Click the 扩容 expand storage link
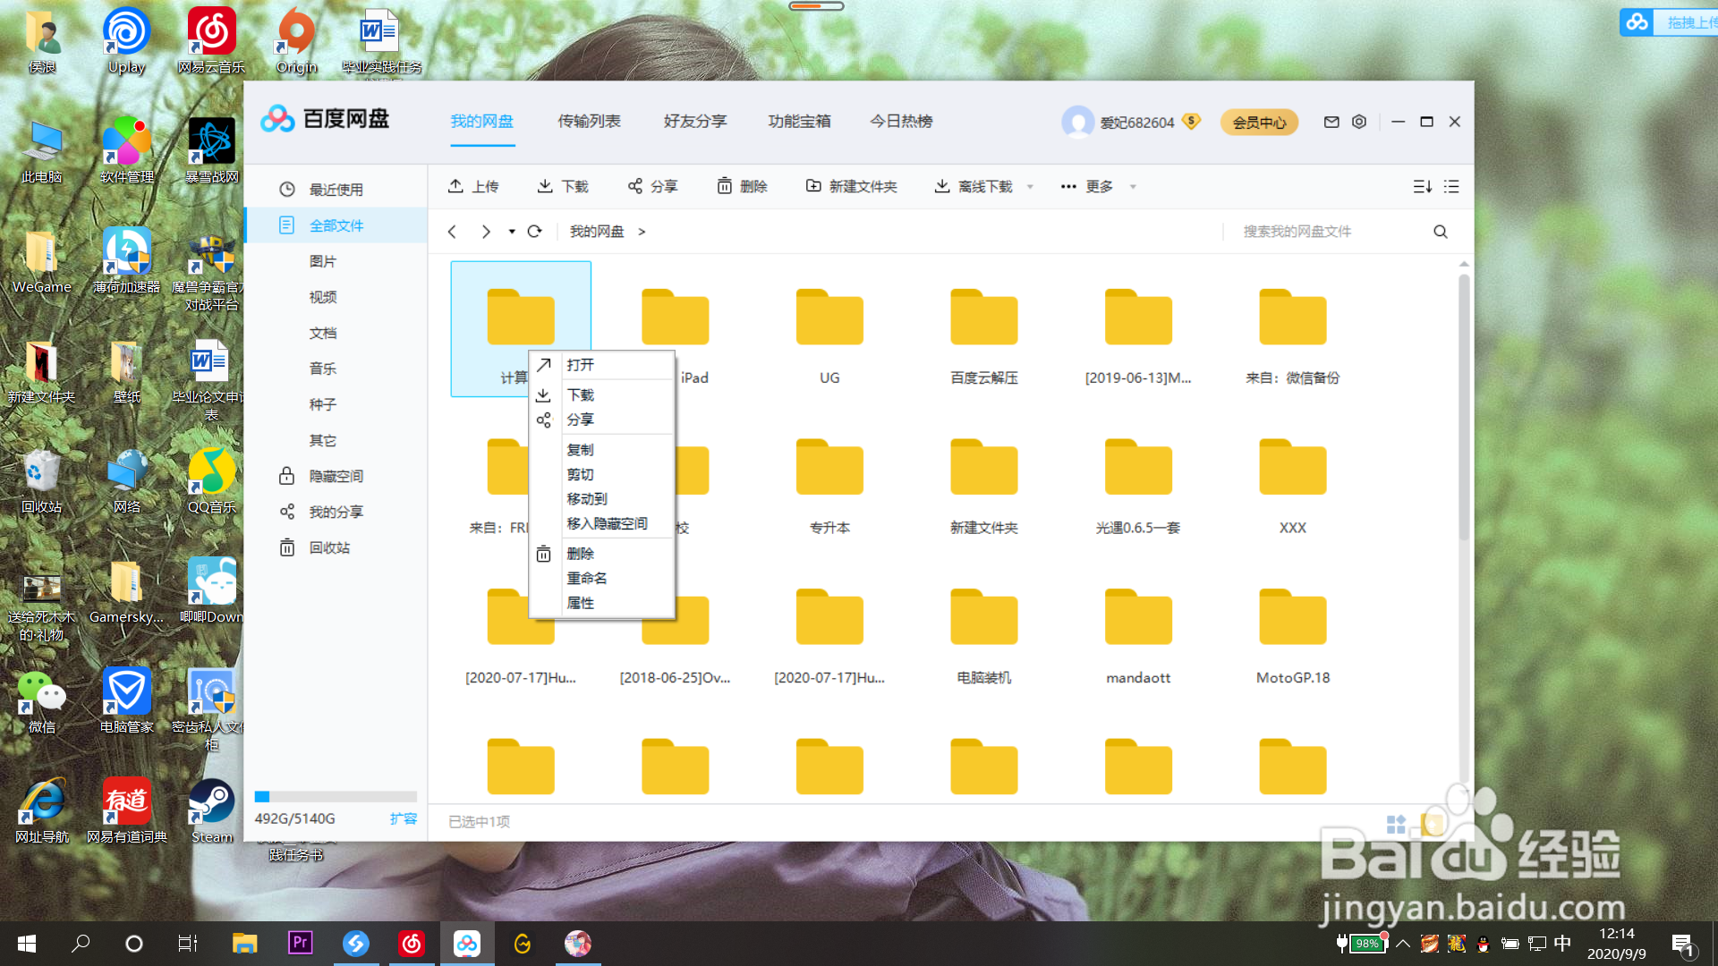This screenshot has width=1718, height=966. pos(404,818)
